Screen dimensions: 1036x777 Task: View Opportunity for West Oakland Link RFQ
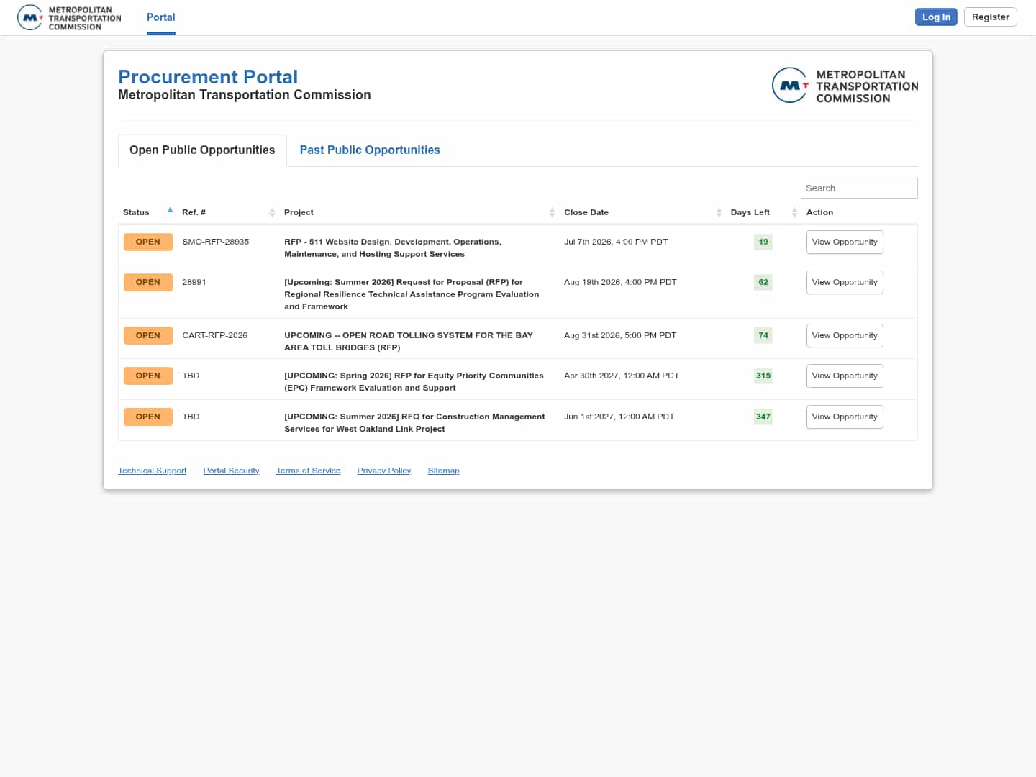(x=845, y=417)
